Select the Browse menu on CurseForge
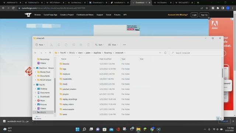Image resolution: width=236 pixels, height=133 pixels. tap(38, 15)
